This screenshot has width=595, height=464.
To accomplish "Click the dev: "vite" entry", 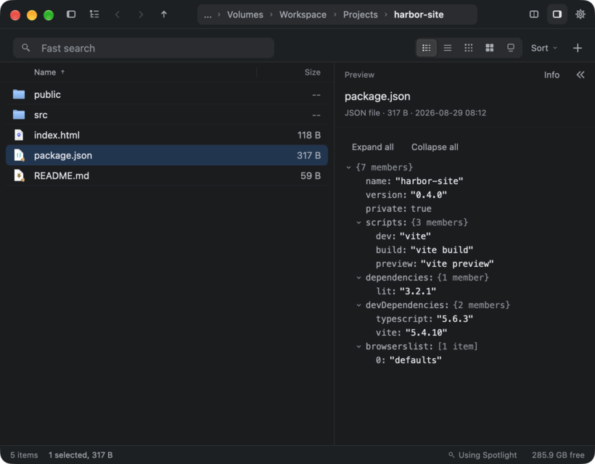I will coord(403,236).
